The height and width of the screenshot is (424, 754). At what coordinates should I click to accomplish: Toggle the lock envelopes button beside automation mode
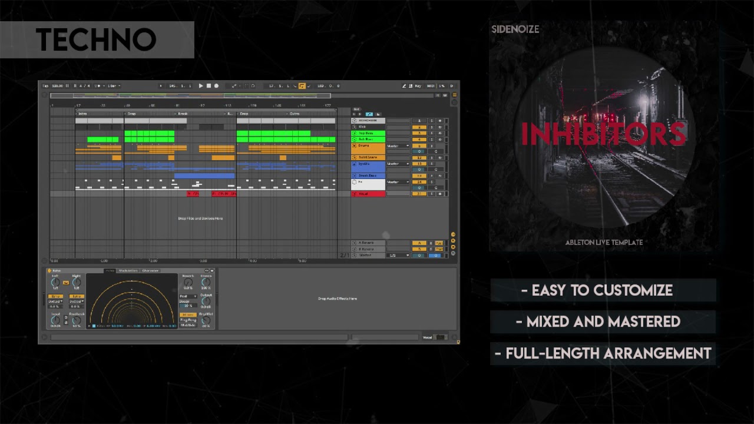378,114
